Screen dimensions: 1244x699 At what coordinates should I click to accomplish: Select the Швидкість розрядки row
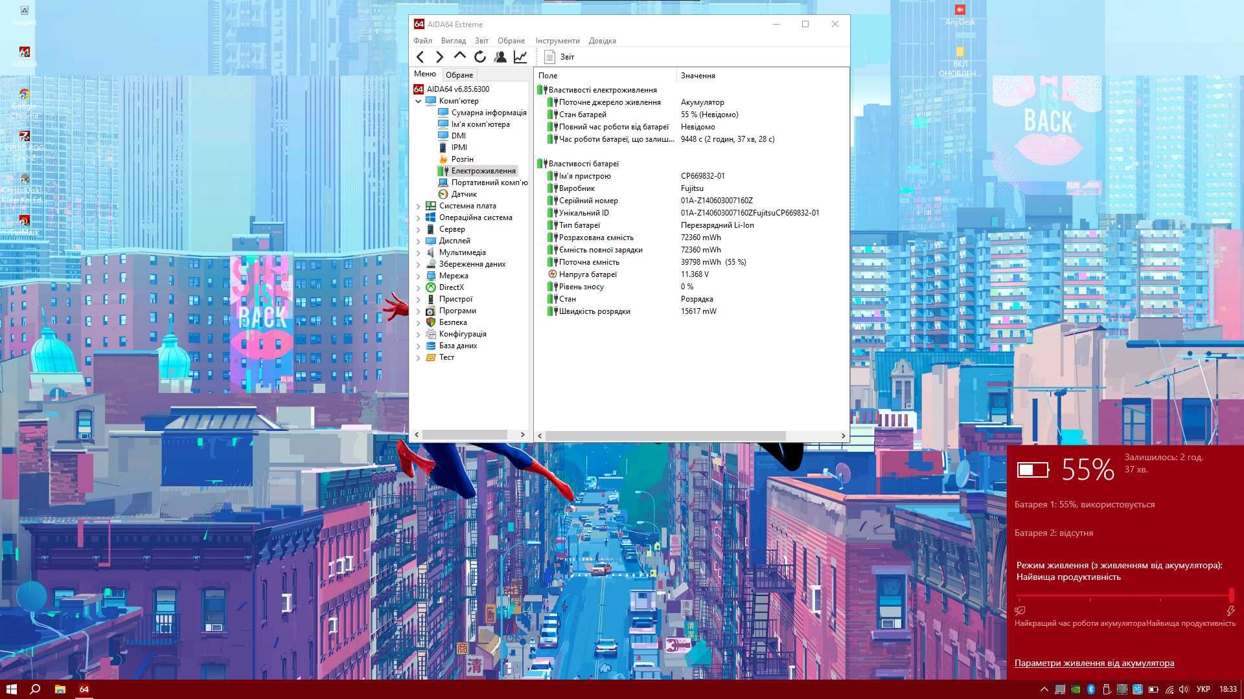coord(691,311)
